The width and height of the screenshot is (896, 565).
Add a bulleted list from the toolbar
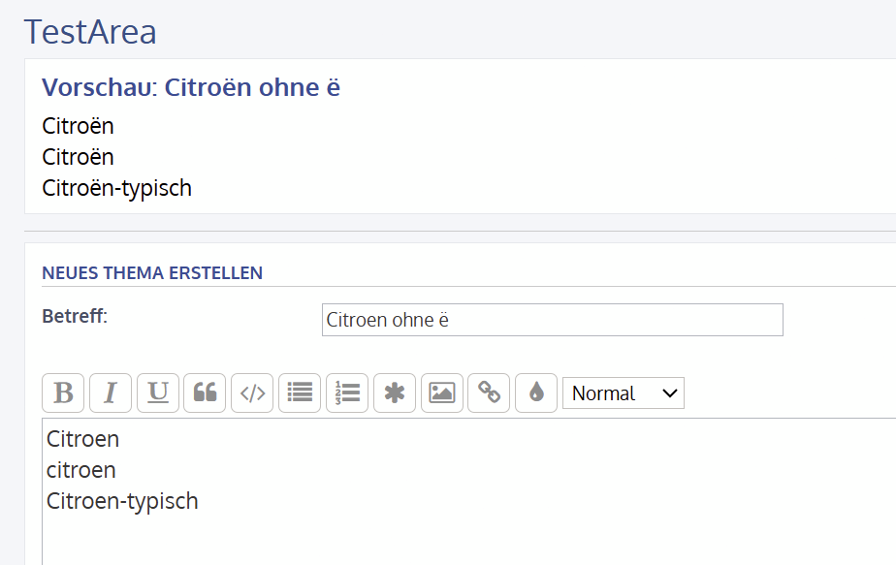[300, 393]
